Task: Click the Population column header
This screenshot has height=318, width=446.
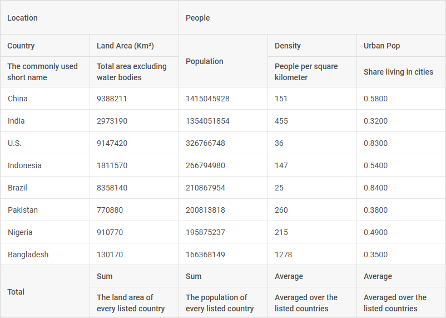Action: coord(223,61)
